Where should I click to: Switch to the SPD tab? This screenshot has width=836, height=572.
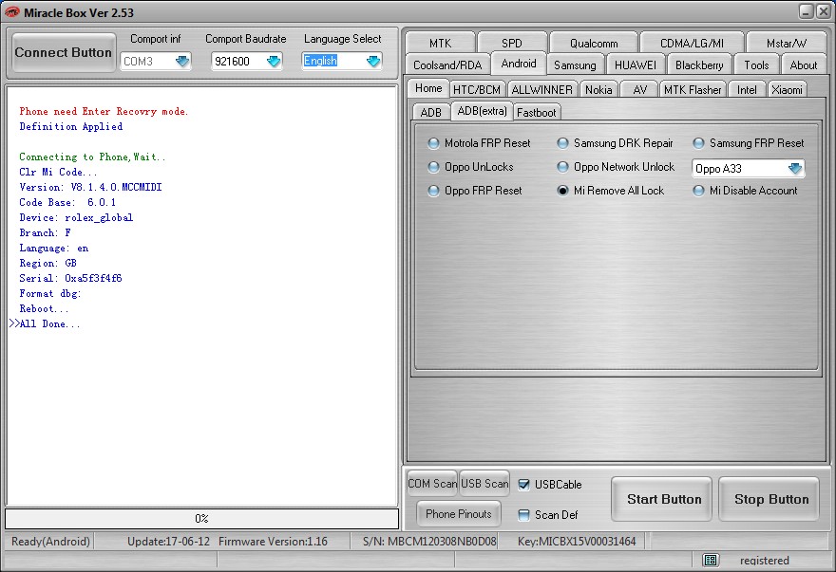(x=512, y=43)
